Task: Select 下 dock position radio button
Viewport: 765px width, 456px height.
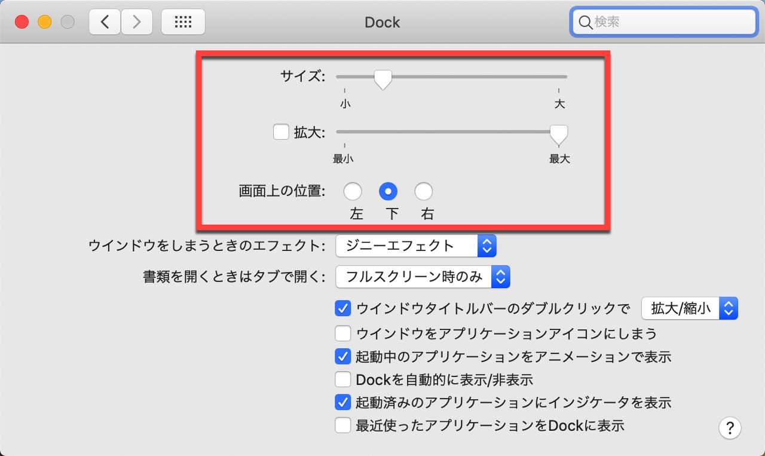Action: point(388,191)
